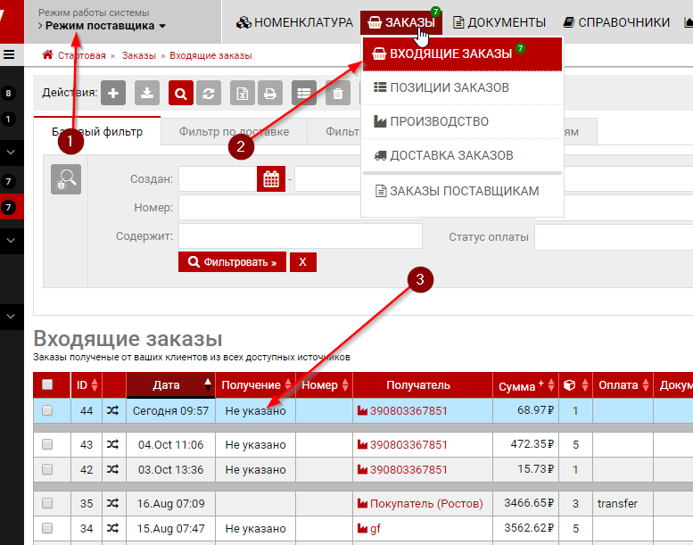Click the hamburger menu icon in the sidebar
Screen dimensions: 693x545
pyautogui.click(x=10, y=54)
